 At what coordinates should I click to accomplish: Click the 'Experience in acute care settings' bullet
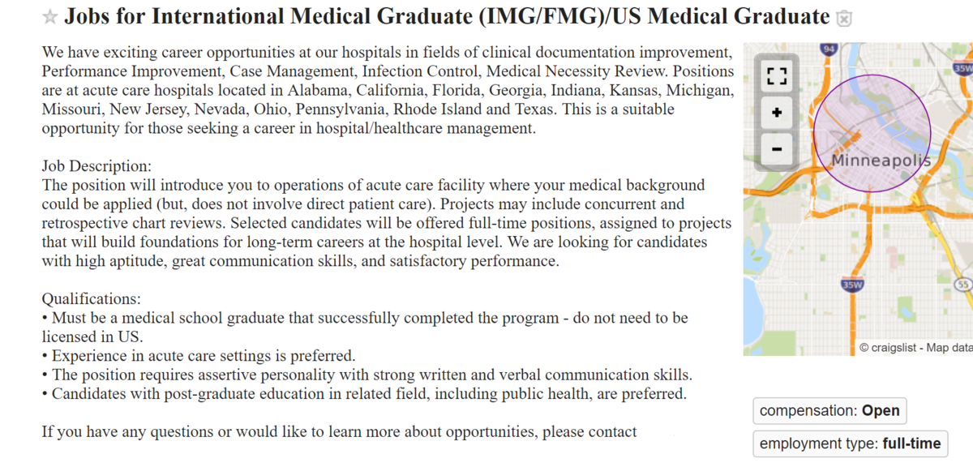click(x=199, y=356)
